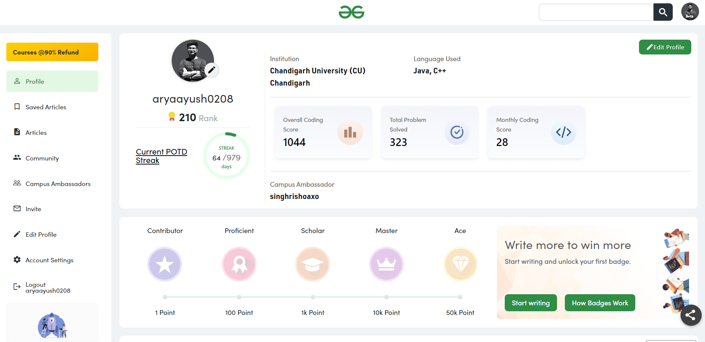
Task: Open the user avatar in header
Action: (690, 12)
